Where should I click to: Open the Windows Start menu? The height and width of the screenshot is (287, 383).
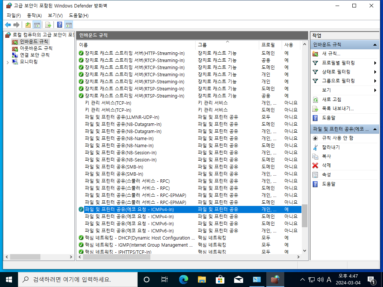click(9, 280)
